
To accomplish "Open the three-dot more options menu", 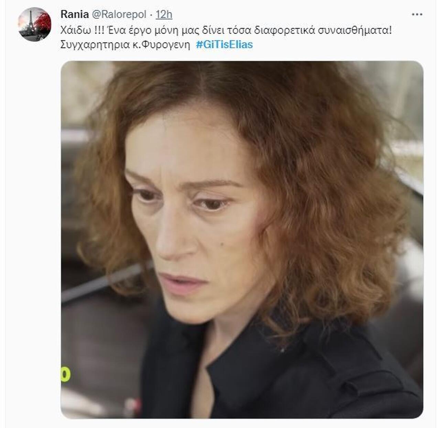I will click(417, 14).
